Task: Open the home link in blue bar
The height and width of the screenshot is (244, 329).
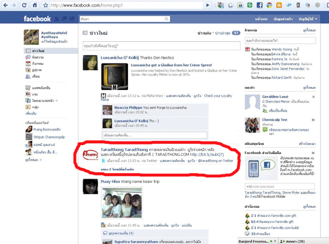Action: coord(261,19)
